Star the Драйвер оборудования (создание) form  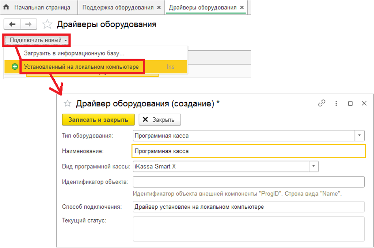click(67, 103)
